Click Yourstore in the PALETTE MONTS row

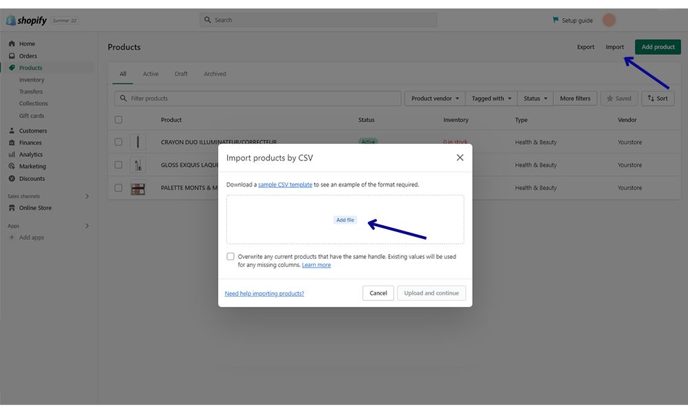point(630,187)
